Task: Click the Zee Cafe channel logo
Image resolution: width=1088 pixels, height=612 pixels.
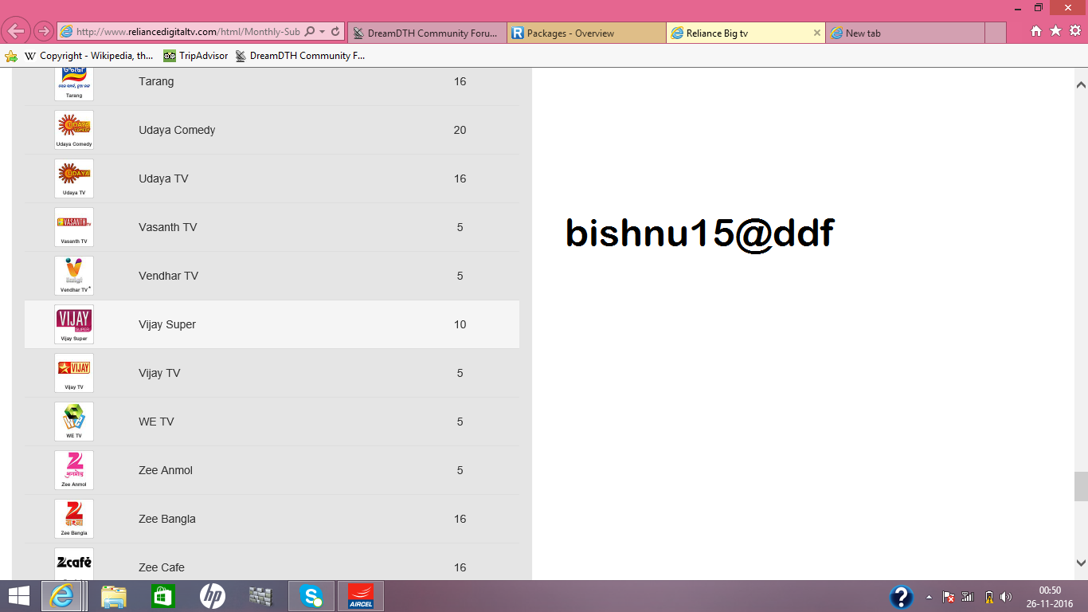Action: tap(74, 563)
